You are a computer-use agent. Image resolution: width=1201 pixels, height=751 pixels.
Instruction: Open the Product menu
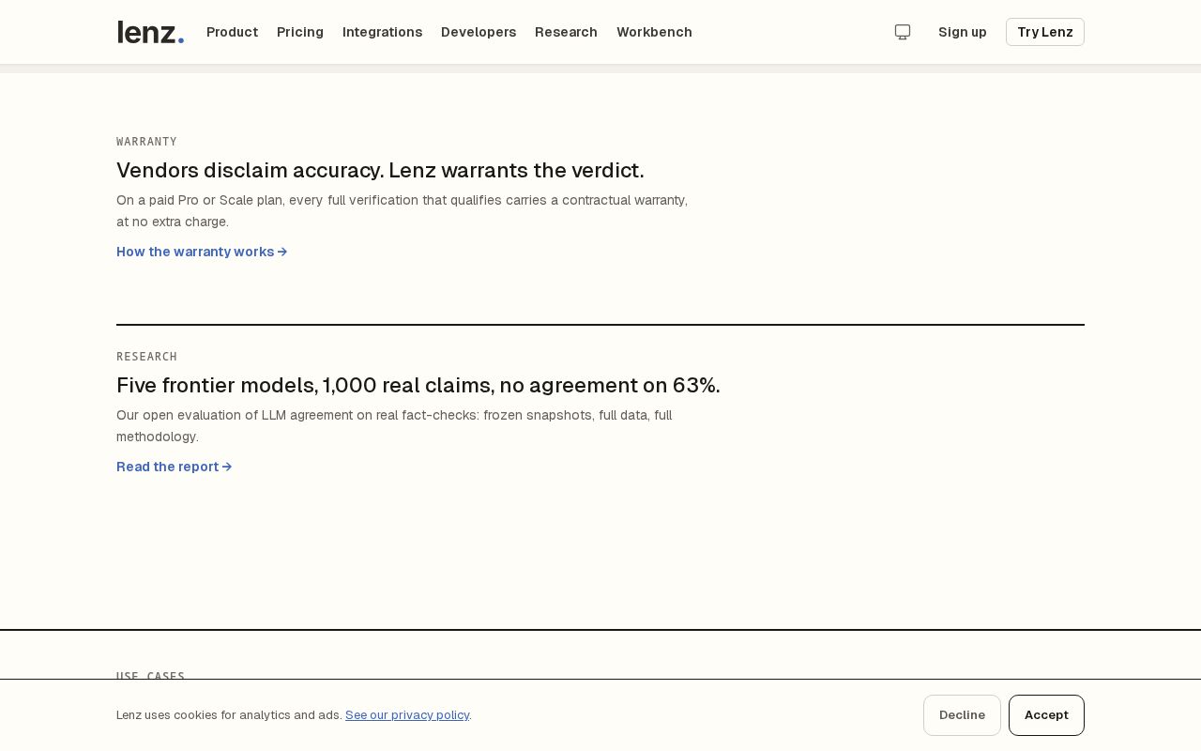click(x=232, y=32)
